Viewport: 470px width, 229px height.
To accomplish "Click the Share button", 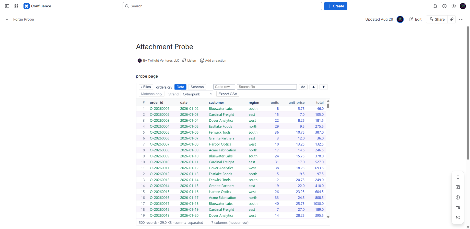I will pyautogui.click(x=437, y=19).
